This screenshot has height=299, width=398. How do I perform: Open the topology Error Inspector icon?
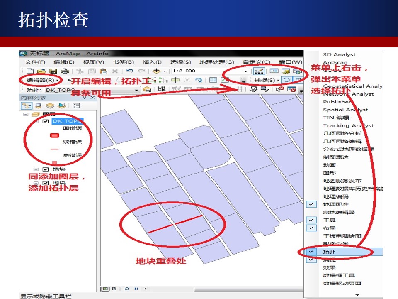(x=291, y=89)
